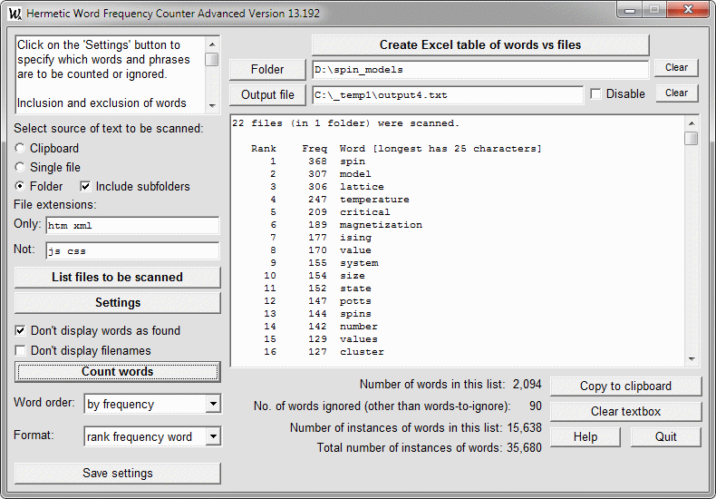The image size is (716, 499).
Task: Click Save settings button
Action: click(117, 473)
